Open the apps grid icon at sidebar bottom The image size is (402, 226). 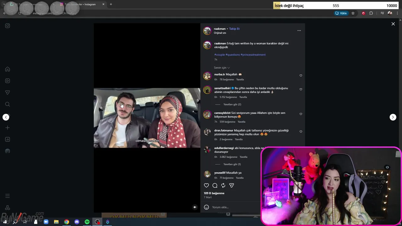click(x=8, y=208)
